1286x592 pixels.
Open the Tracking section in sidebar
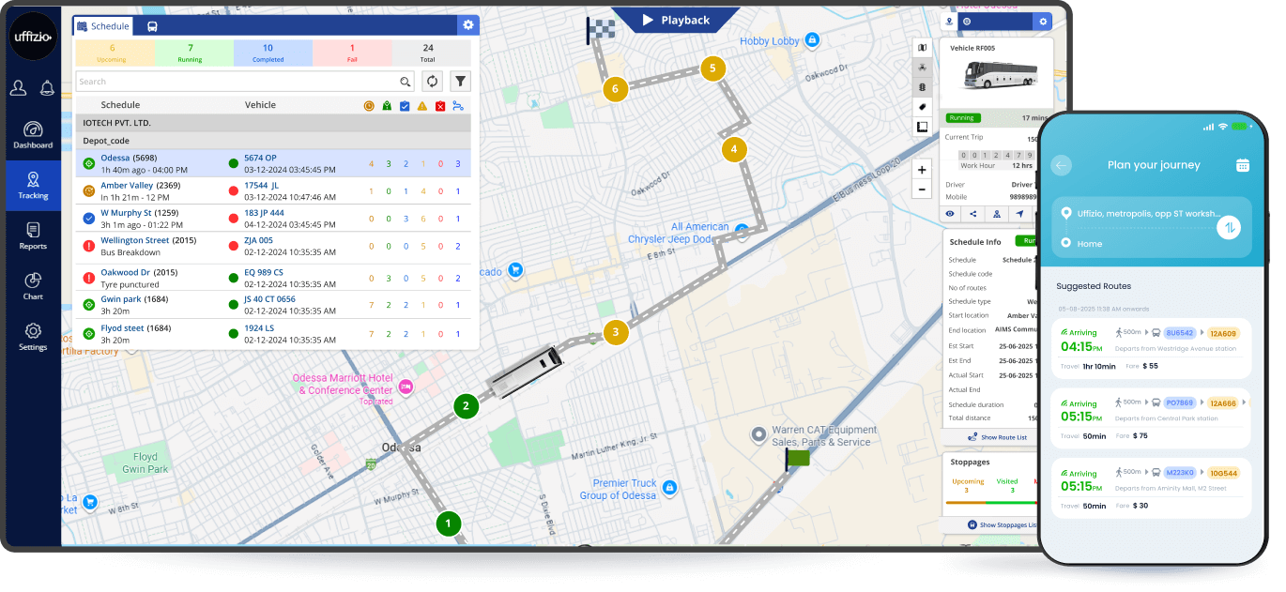click(33, 186)
